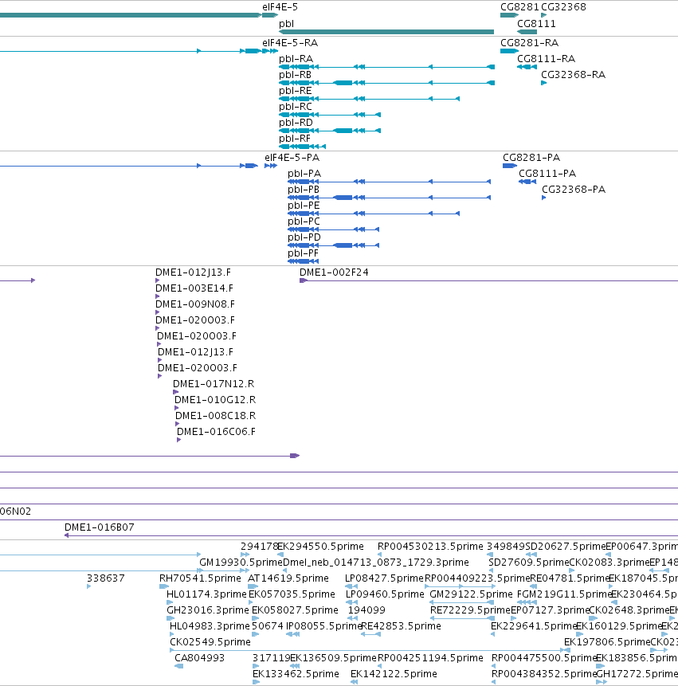The width and height of the screenshot is (678, 686).
Task: Open the EK142122.5prime EST label
Action: tap(394, 674)
